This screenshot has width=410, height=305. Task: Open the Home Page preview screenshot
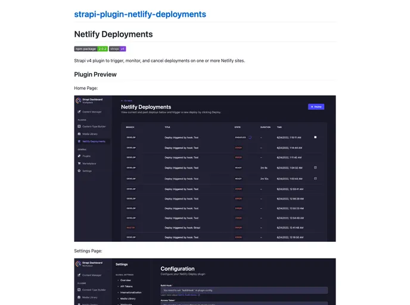coord(205,169)
